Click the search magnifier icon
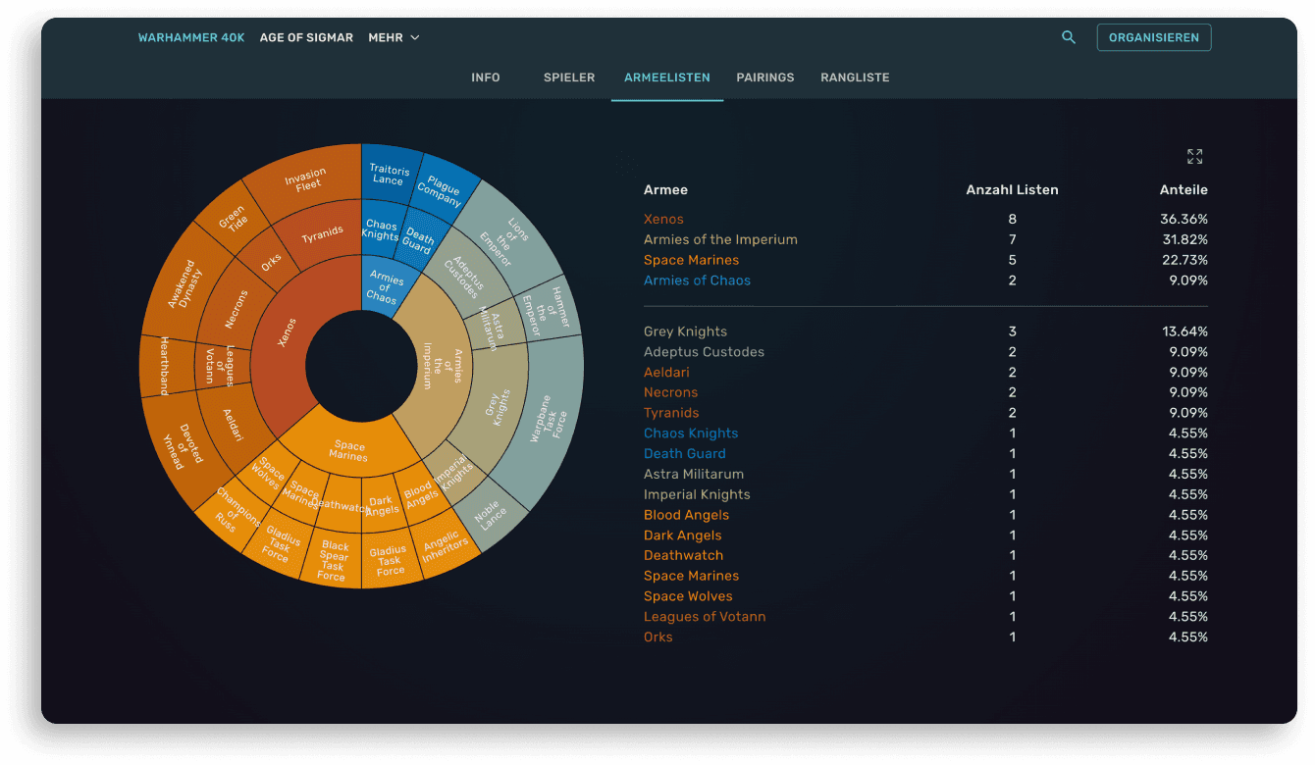Screen dimensions: 1315x765 1069,38
